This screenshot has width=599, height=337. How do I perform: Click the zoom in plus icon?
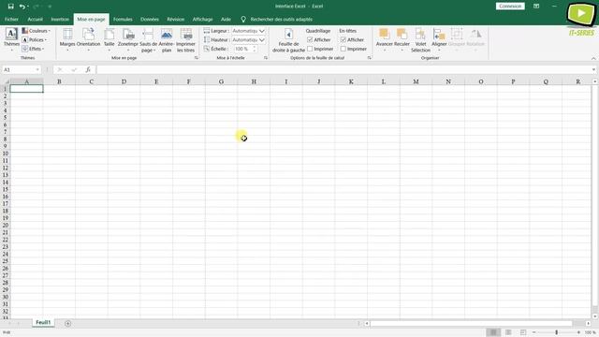(x=578, y=332)
